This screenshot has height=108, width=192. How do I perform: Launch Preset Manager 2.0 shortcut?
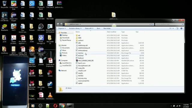pyautogui.click(x=41, y=40)
